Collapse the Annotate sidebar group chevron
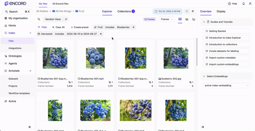255x131 pixels. click(x=30, y=71)
